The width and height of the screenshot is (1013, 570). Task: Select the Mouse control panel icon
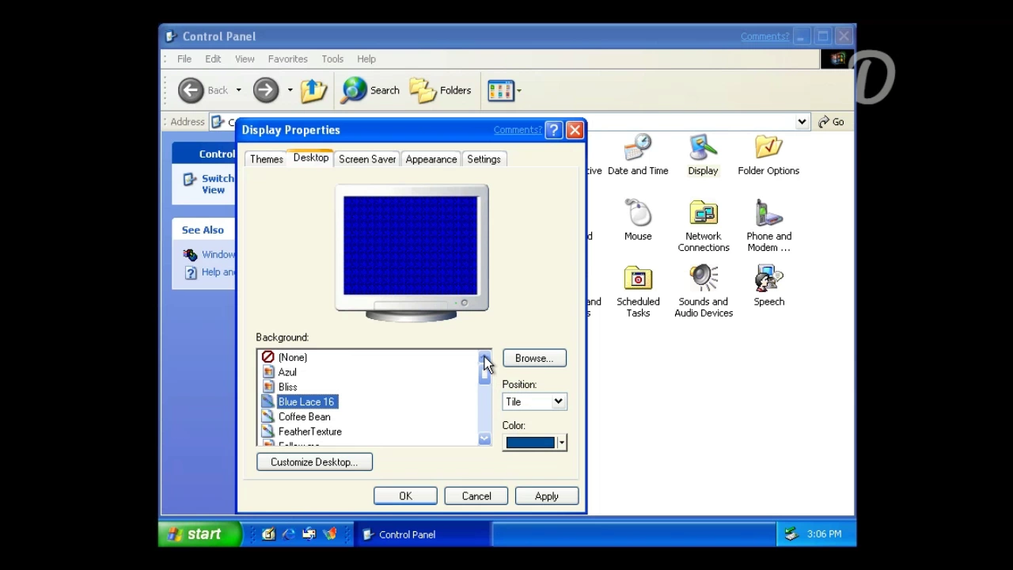tap(638, 221)
